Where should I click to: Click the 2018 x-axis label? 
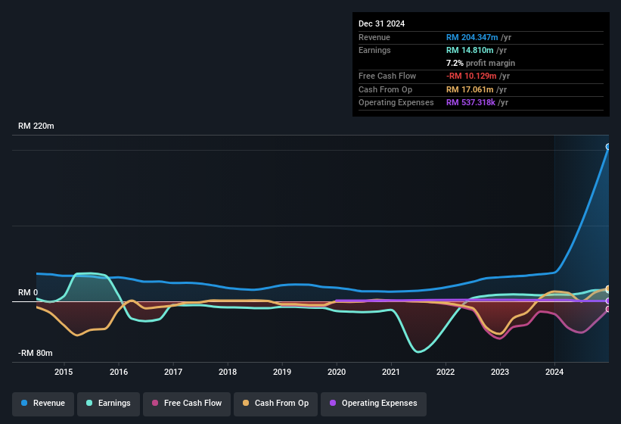[228, 372]
